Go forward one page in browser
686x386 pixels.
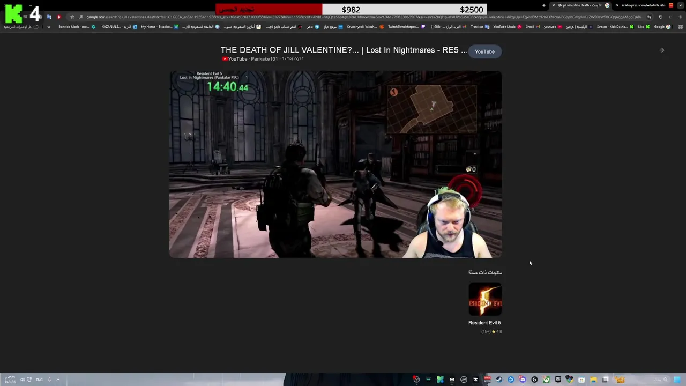pyautogui.click(x=670, y=17)
